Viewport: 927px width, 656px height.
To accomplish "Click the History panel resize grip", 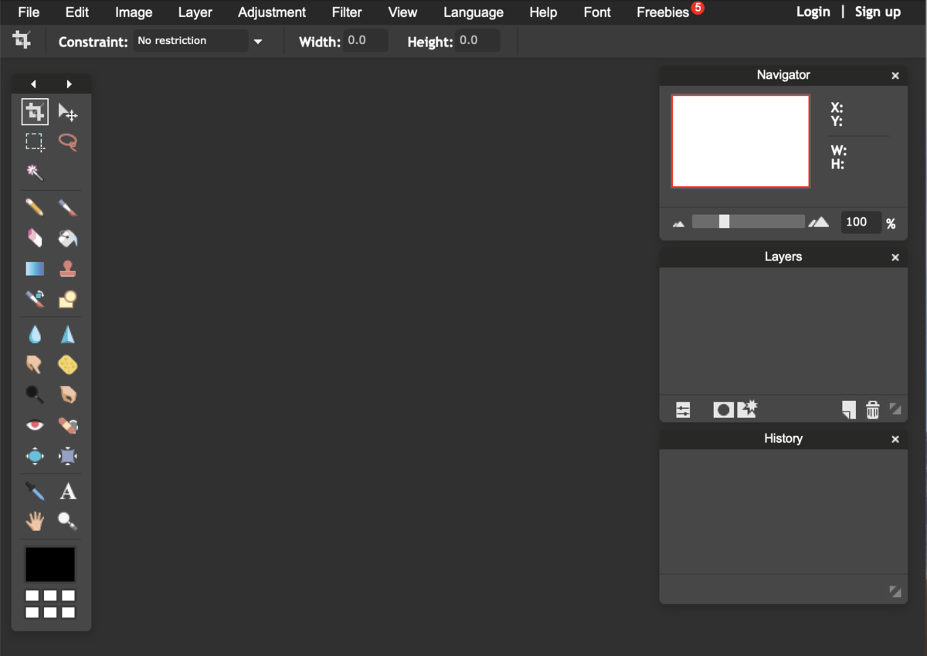I will tap(895, 592).
